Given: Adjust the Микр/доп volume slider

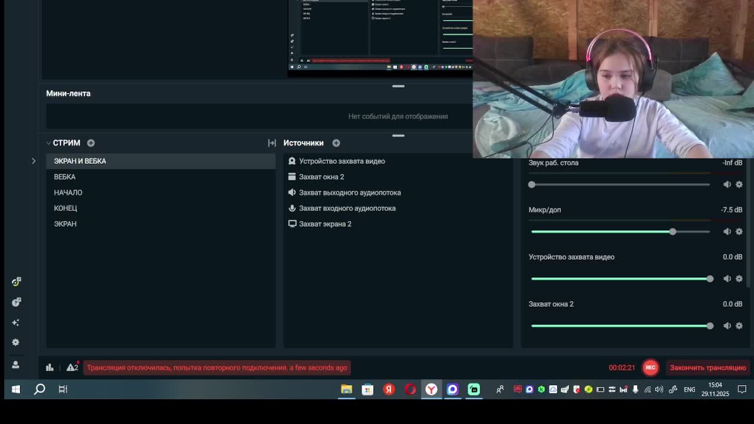Looking at the screenshot, I should click(x=620, y=231).
